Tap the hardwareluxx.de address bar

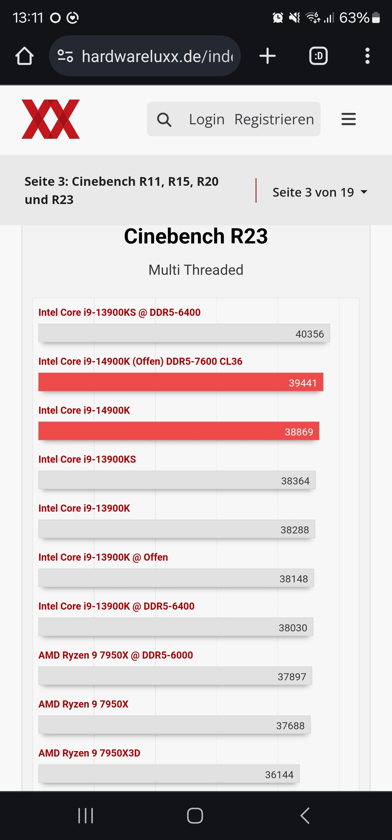coord(145,56)
